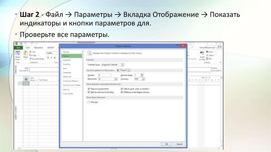The width and height of the screenshot is (271, 152).
Task: Click the Cut scissors icon
Action: [30, 52]
